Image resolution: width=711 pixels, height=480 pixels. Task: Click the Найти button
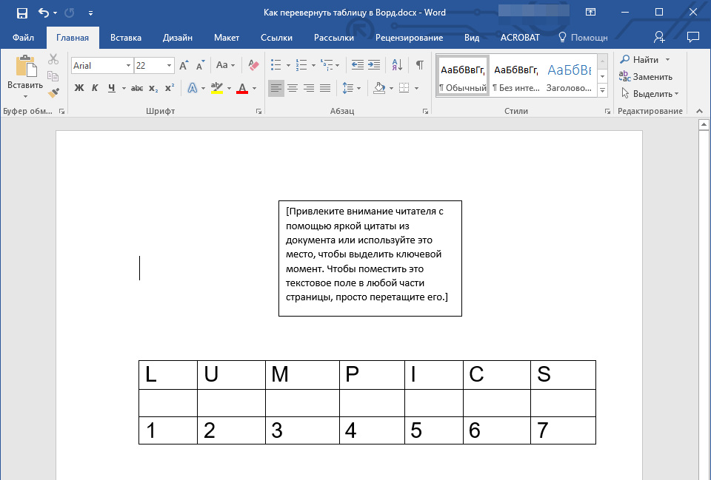(x=639, y=60)
